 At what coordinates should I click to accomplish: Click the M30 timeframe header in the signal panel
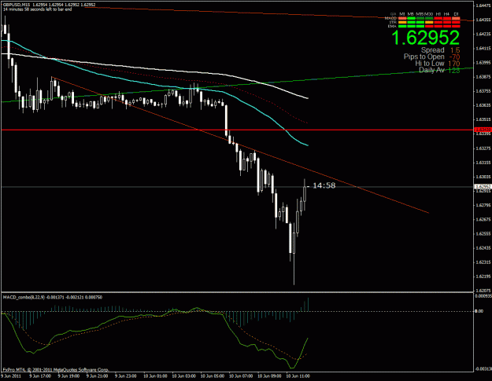(428, 14)
